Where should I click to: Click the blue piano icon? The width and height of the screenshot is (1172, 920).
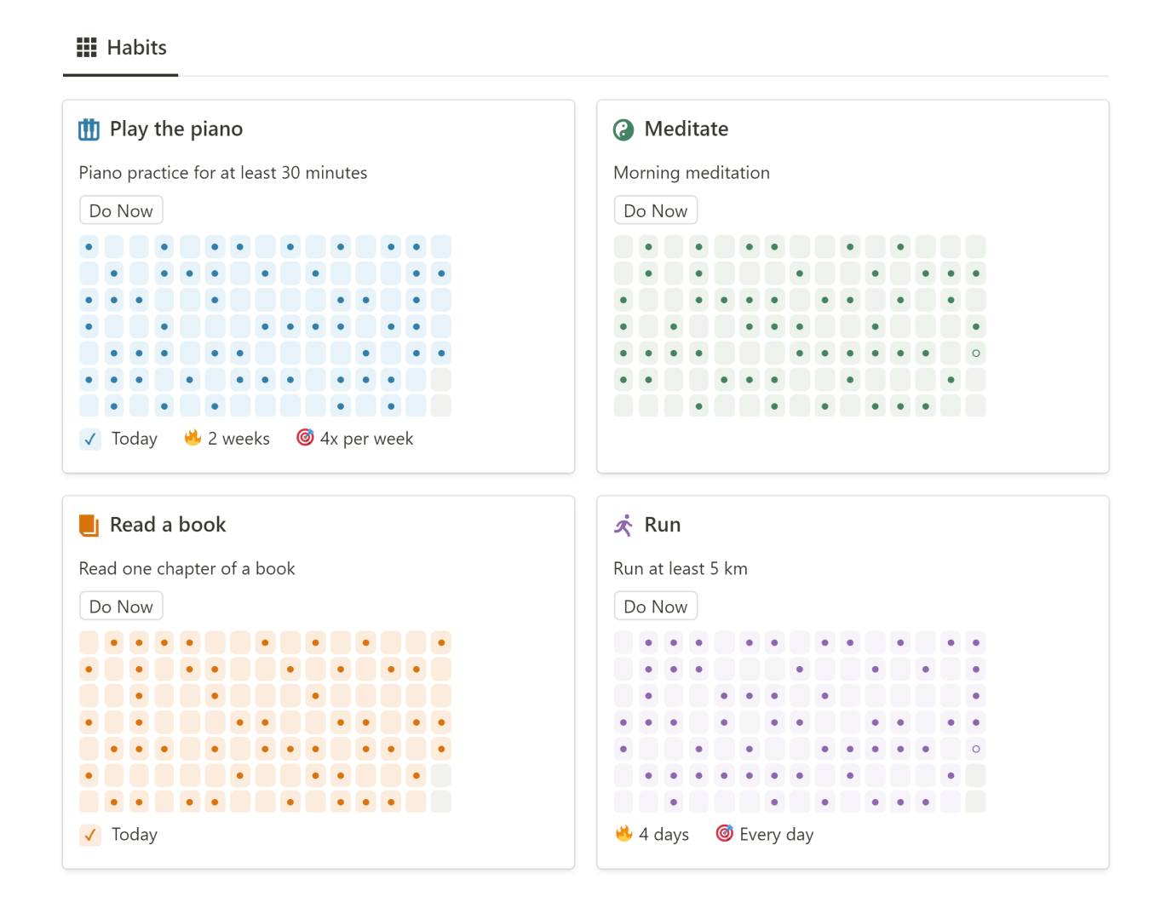click(x=89, y=129)
